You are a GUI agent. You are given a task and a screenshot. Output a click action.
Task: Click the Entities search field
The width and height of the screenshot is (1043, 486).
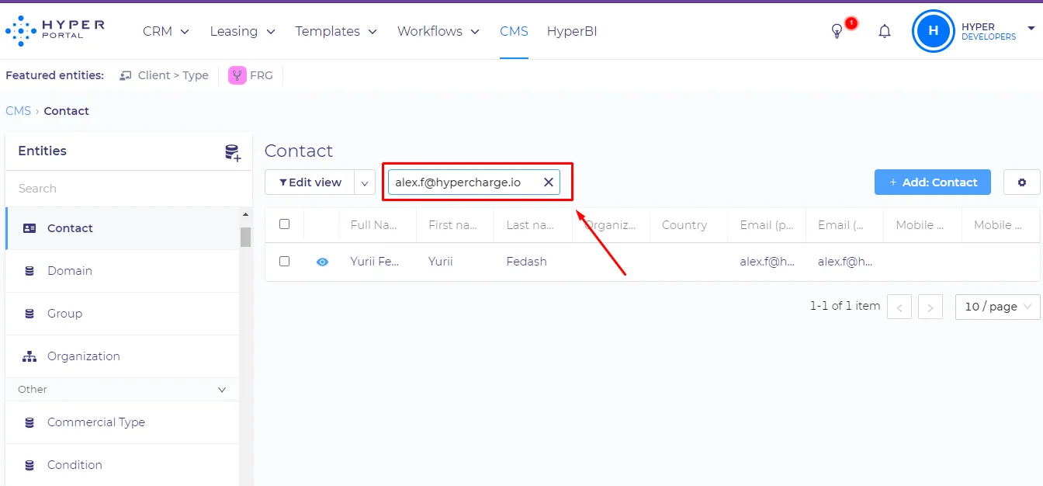(x=128, y=189)
